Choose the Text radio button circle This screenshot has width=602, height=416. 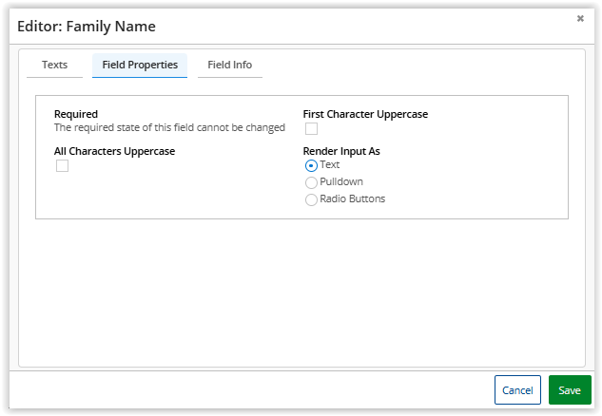pos(311,165)
